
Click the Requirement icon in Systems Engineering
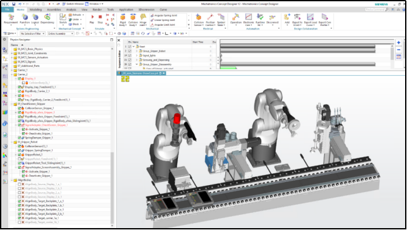pyautogui.click(x=11, y=19)
